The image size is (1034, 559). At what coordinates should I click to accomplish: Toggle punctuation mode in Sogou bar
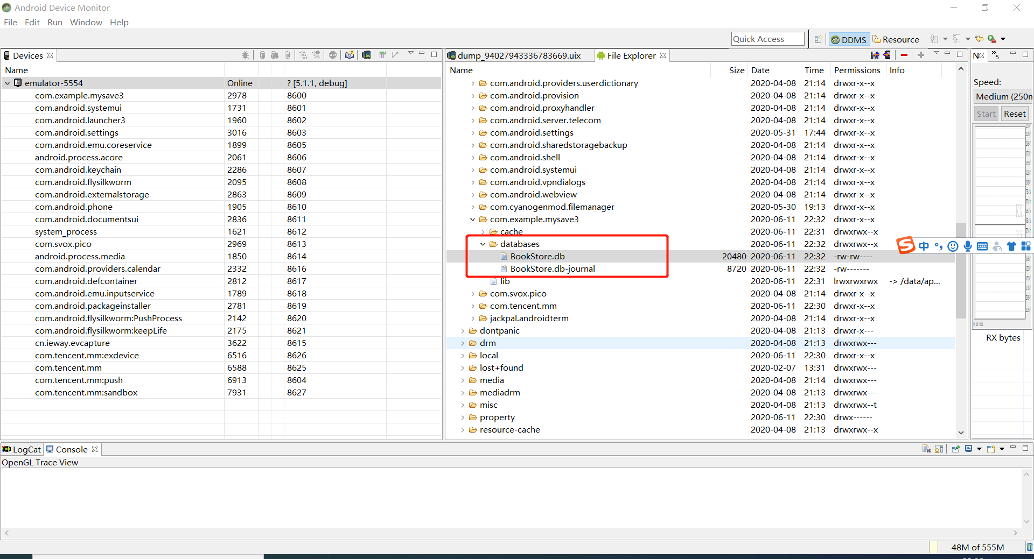tap(939, 246)
